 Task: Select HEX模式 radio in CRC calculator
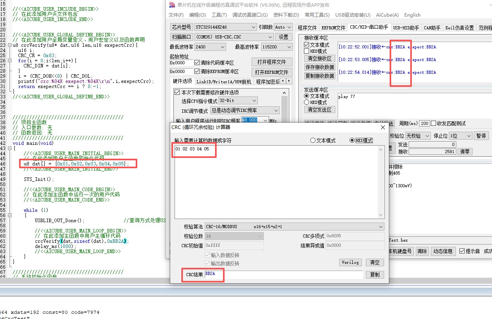click(x=352, y=140)
